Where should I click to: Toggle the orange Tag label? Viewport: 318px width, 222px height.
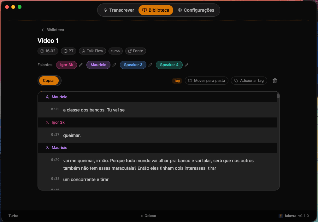(x=177, y=81)
